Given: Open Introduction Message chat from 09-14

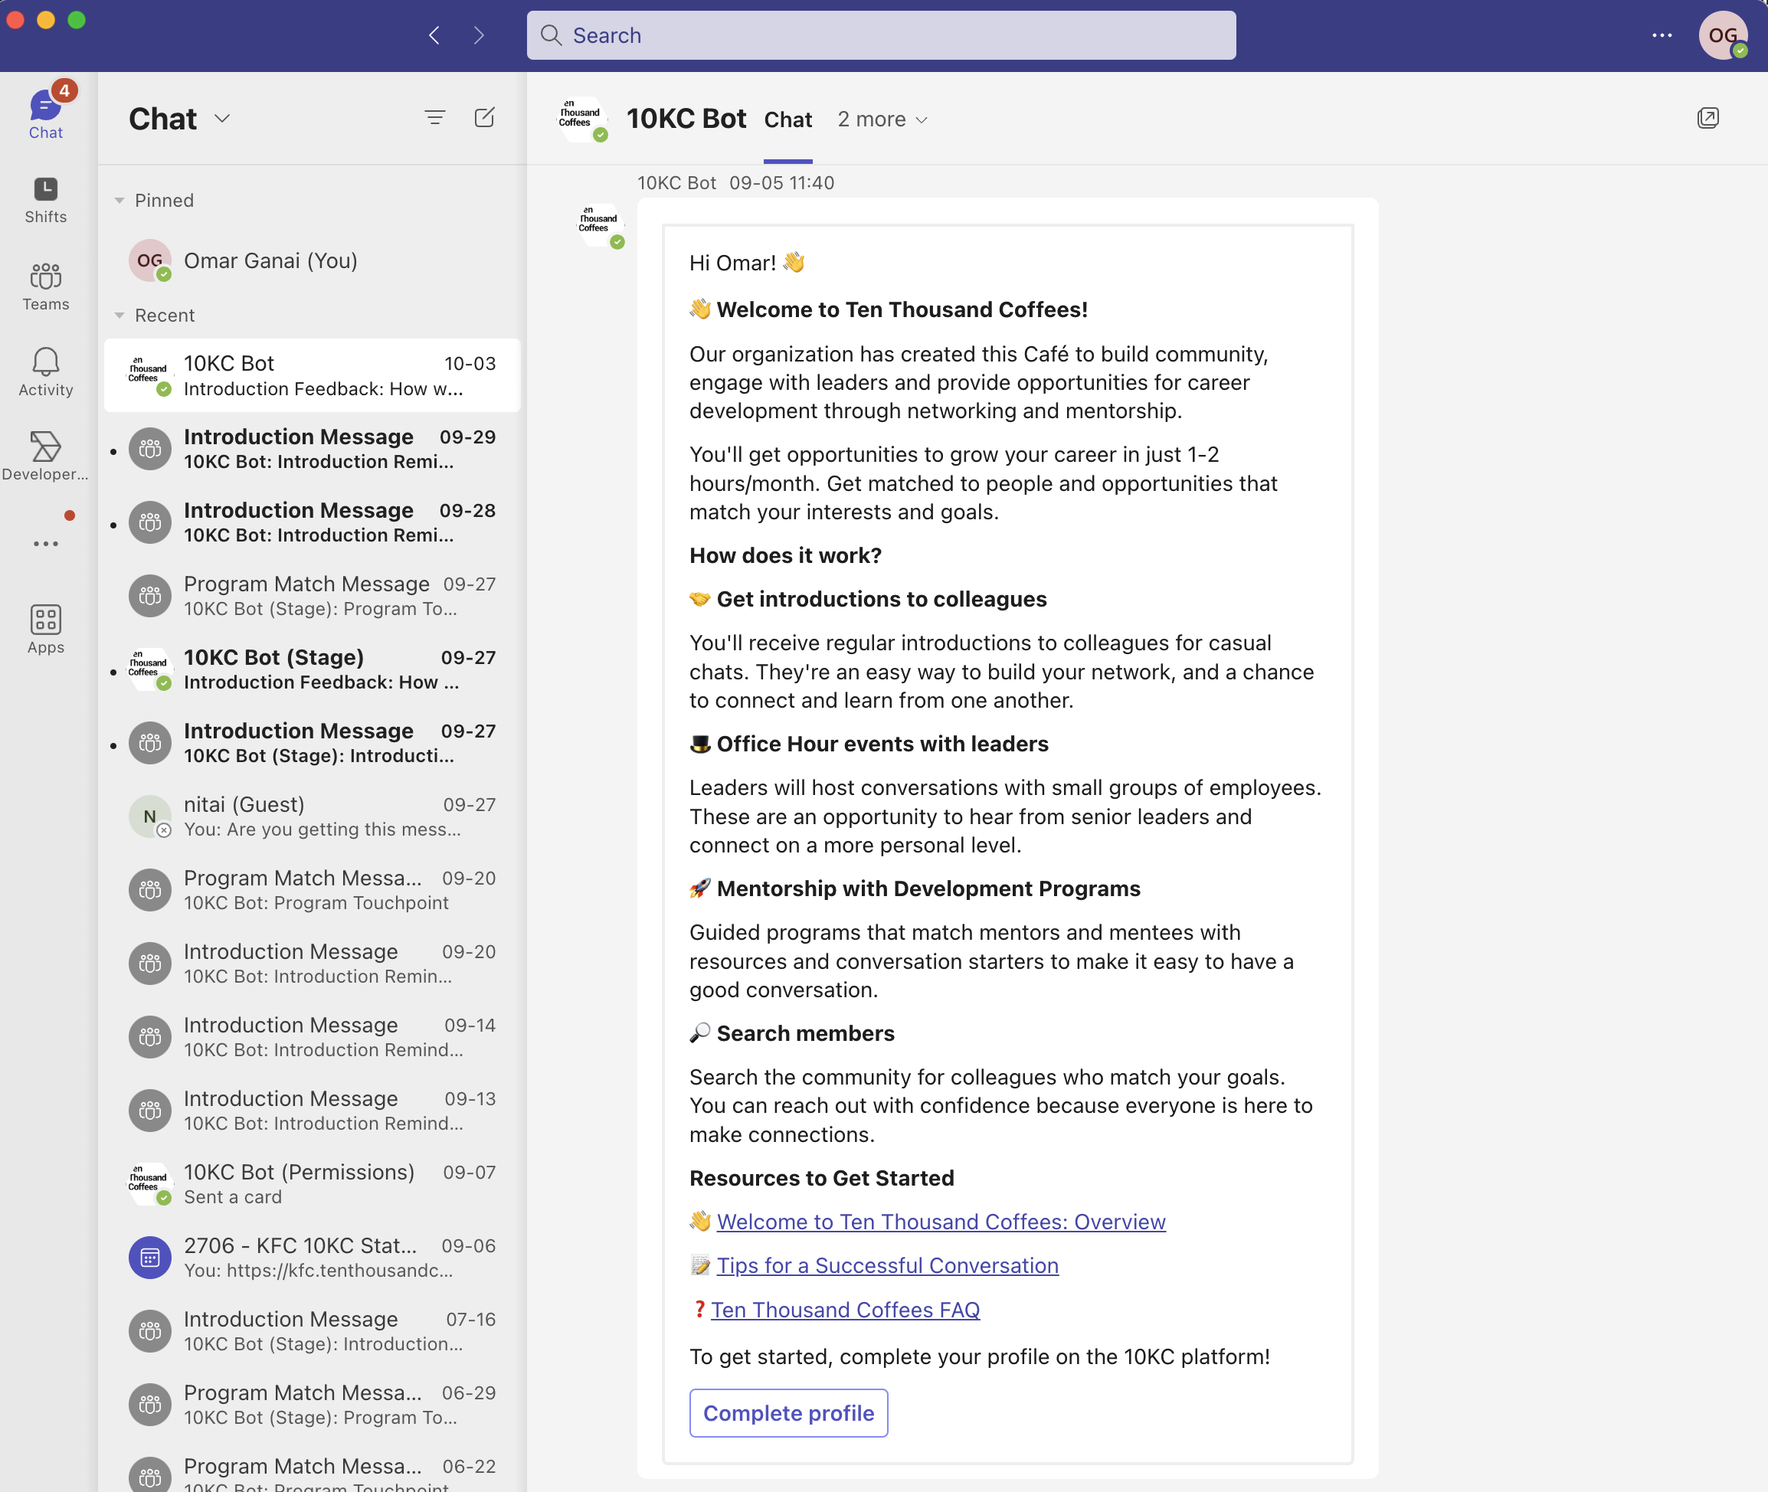Looking at the screenshot, I should click(311, 1037).
